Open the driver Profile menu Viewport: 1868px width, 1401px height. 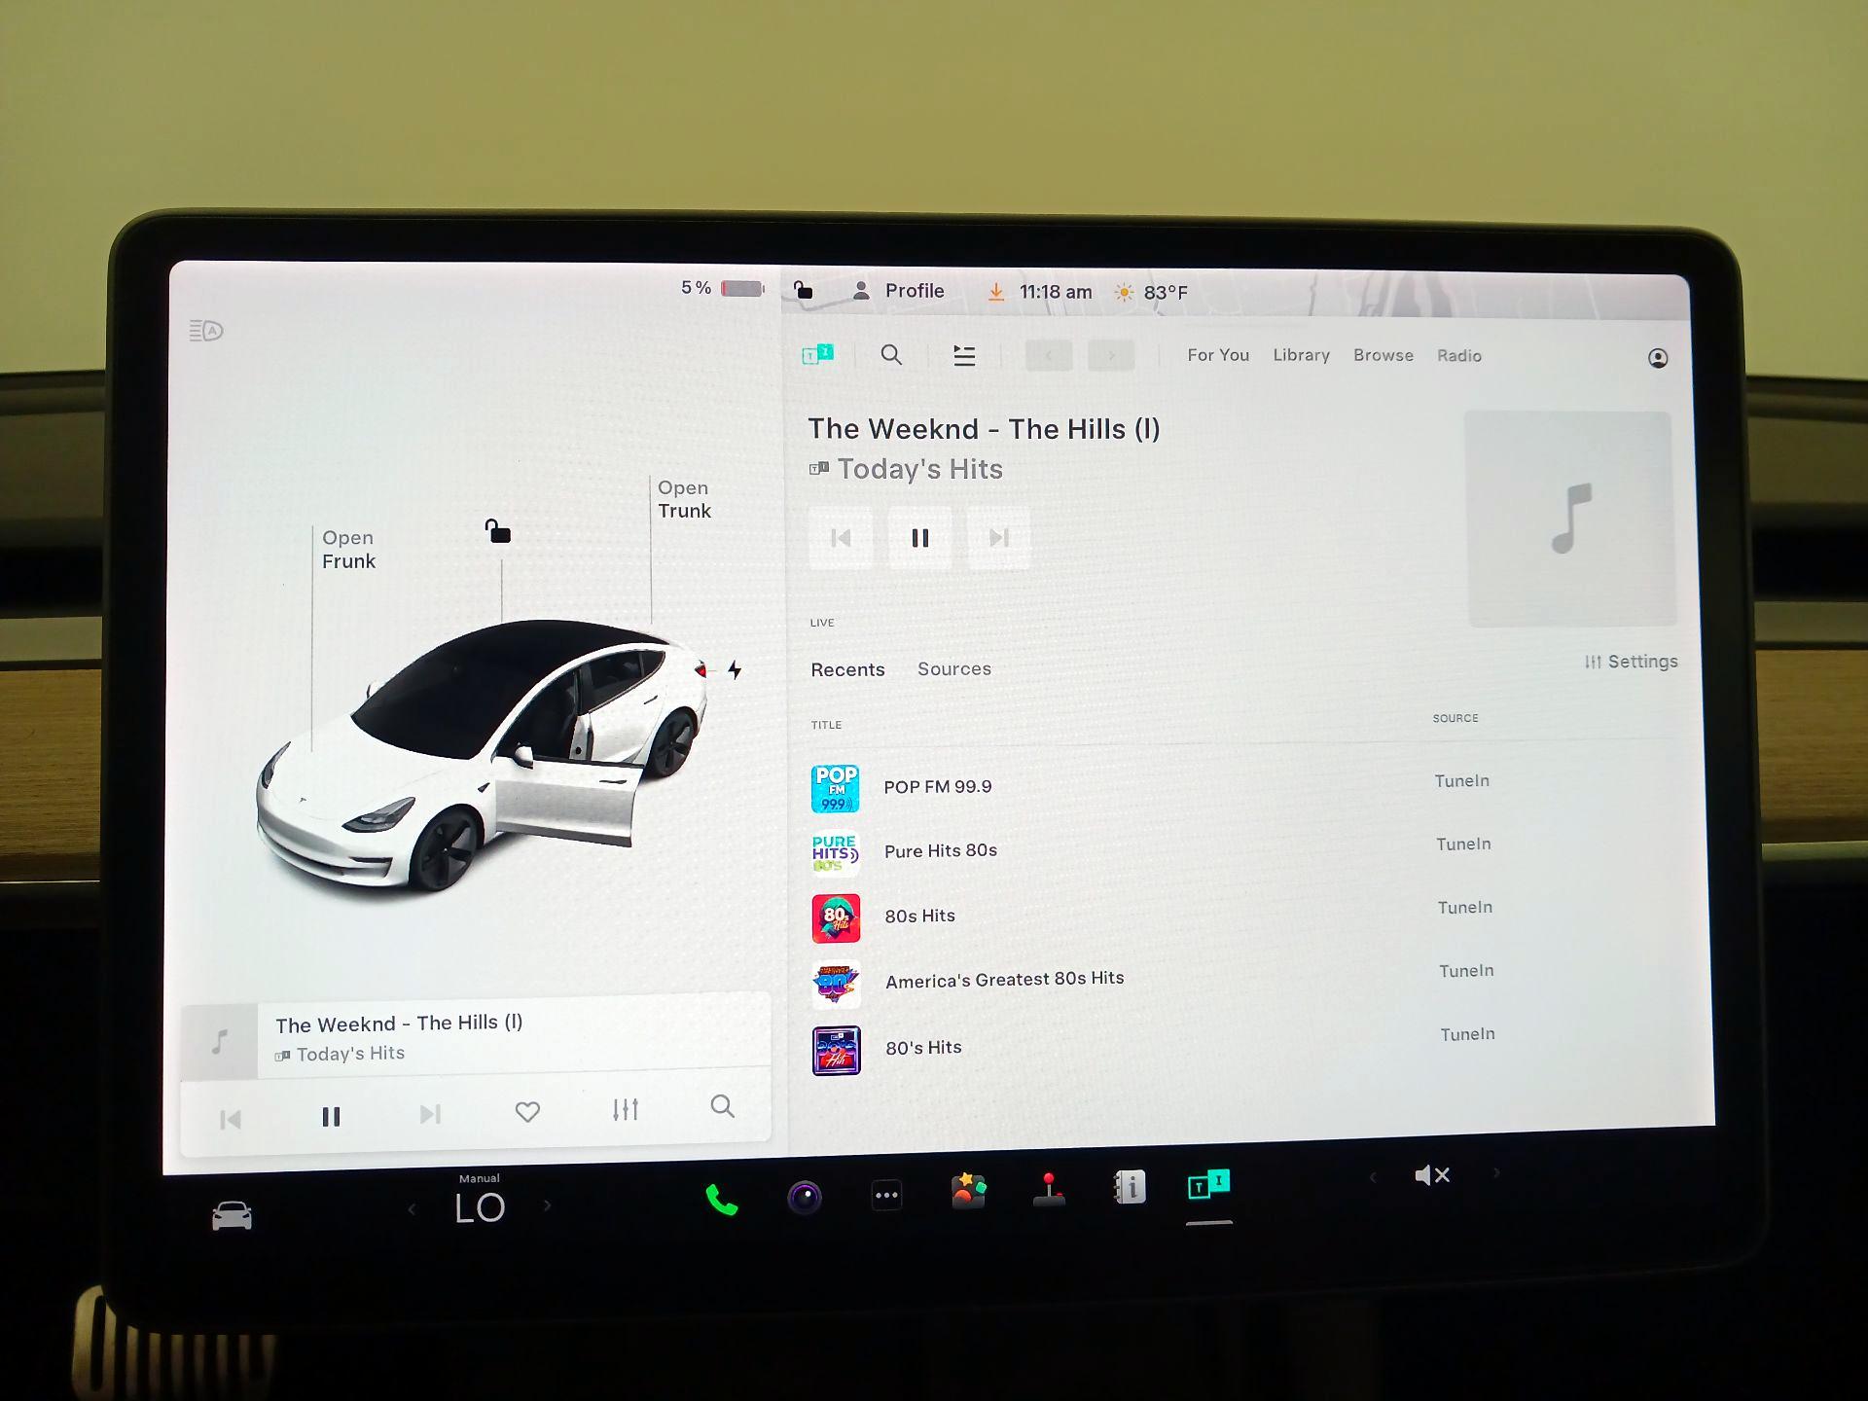899,291
